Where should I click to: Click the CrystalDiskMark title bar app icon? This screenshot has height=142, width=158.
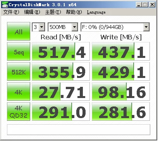pyautogui.click(x=5, y=5)
